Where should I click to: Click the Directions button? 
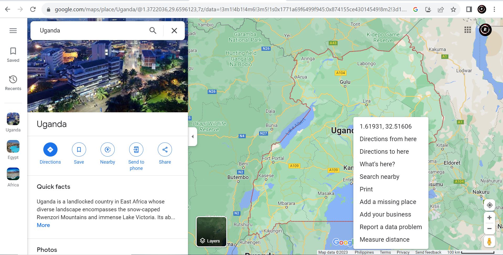pyautogui.click(x=50, y=154)
